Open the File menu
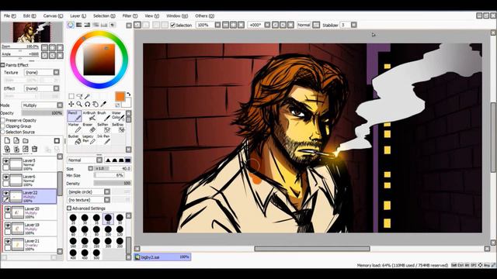 [9, 15]
